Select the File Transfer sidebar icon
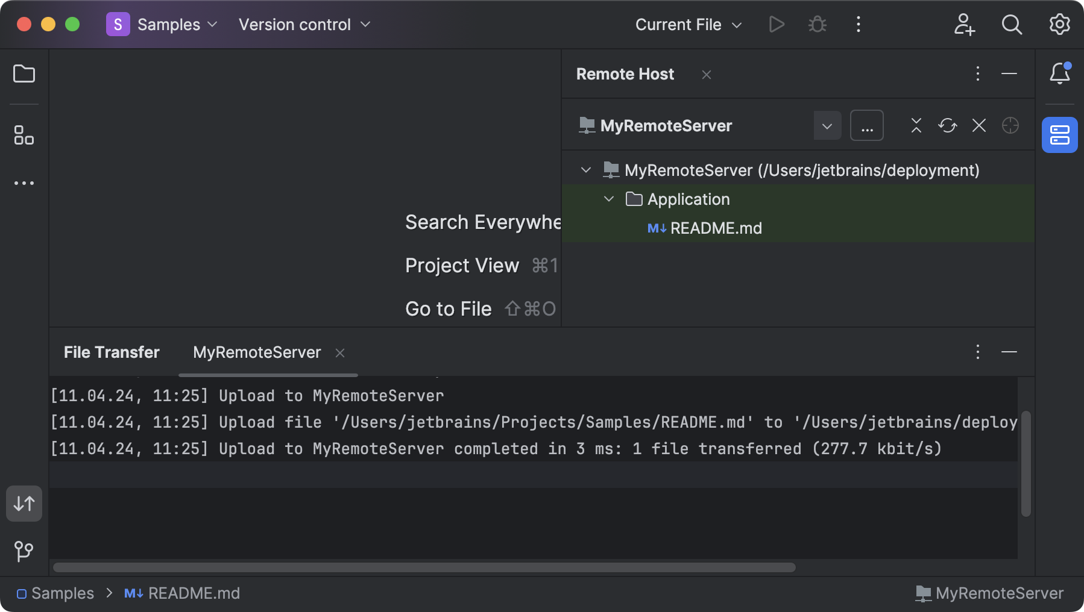This screenshot has height=612, width=1084. point(24,504)
